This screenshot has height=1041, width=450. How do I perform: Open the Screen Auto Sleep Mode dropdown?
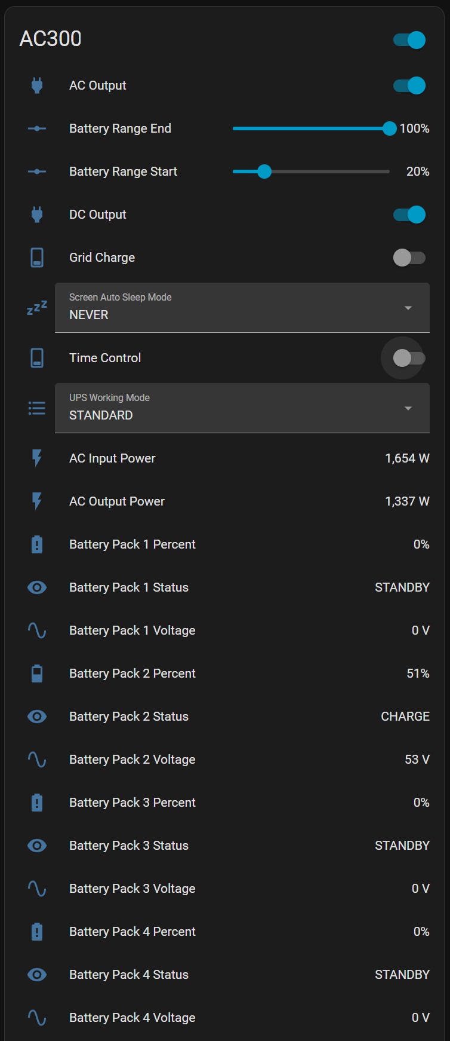[x=242, y=308]
